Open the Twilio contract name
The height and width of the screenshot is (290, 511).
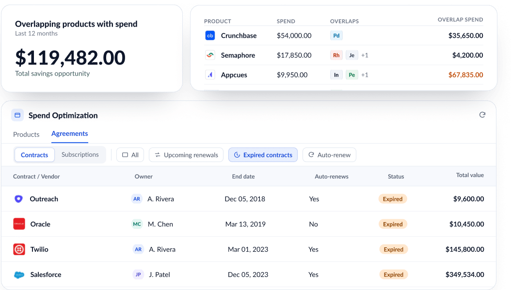(39, 249)
